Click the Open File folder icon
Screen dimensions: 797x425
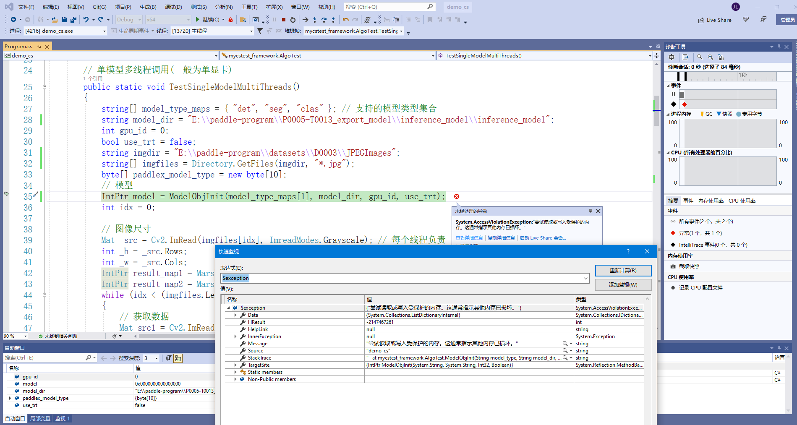pos(55,19)
